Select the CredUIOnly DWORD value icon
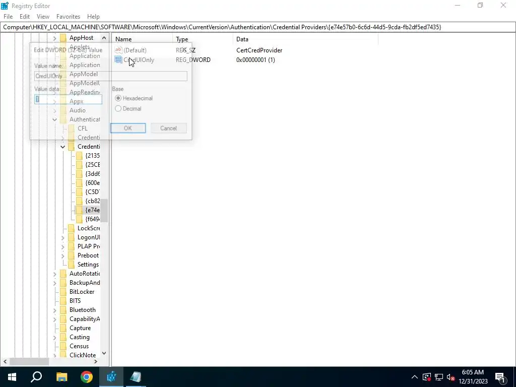The image size is (516, 387). 118,59
